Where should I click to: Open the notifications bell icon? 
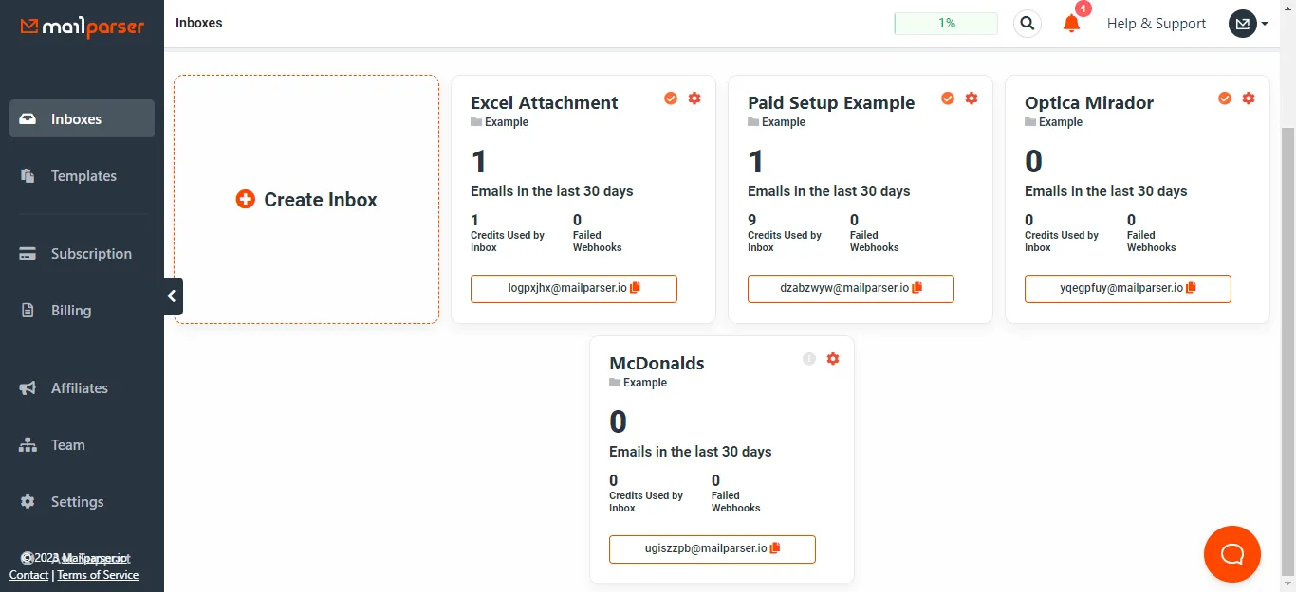pyautogui.click(x=1072, y=24)
